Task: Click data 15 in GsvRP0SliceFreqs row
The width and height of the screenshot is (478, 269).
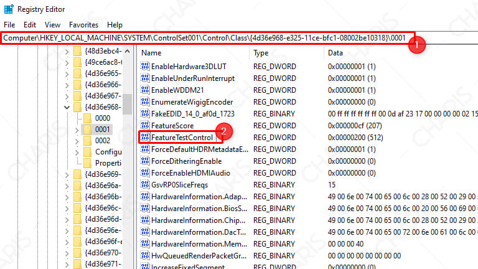Action: click(x=332, y=185)
